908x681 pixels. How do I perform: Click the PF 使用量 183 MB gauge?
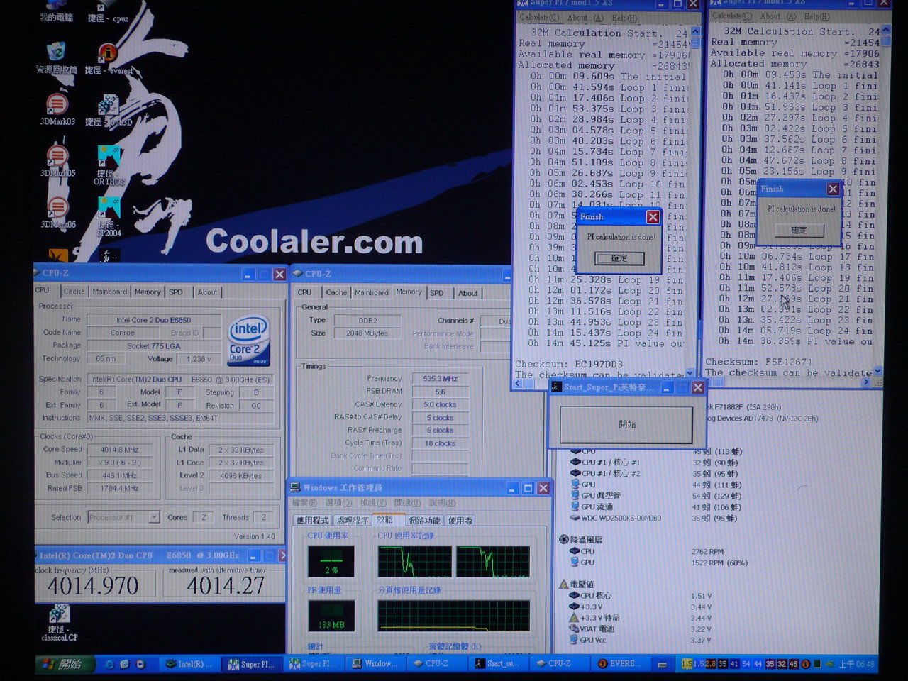(x=331, y=616)
